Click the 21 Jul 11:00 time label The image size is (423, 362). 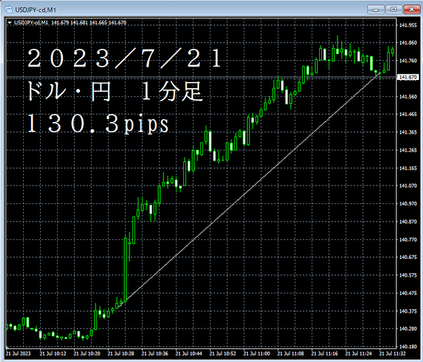pos(257,353)
